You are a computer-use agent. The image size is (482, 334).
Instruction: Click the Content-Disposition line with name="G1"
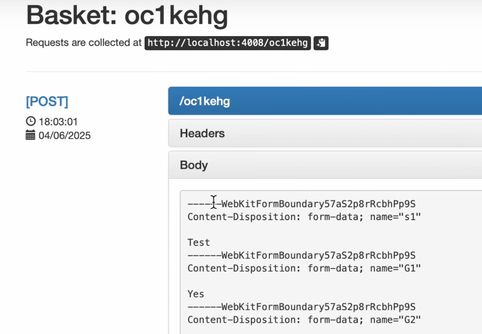pos(304,268)
